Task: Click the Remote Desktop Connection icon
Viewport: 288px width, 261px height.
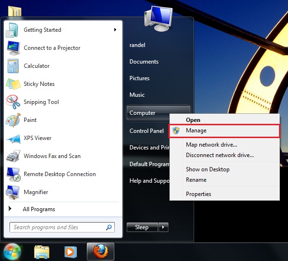Action: [13, 174]
